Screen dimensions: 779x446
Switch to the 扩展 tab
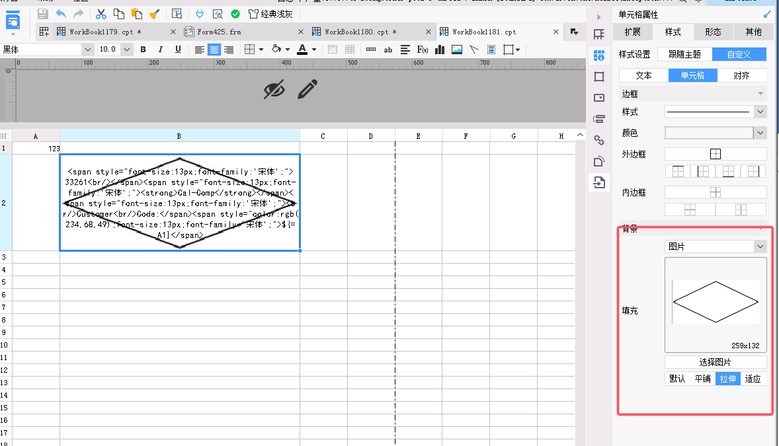[x=632, y=32]
